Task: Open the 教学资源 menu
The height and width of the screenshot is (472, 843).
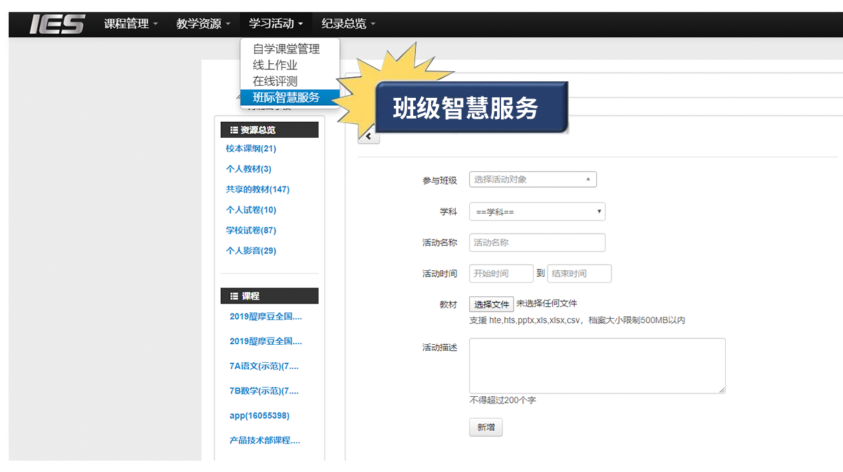Action: (203, 24)
